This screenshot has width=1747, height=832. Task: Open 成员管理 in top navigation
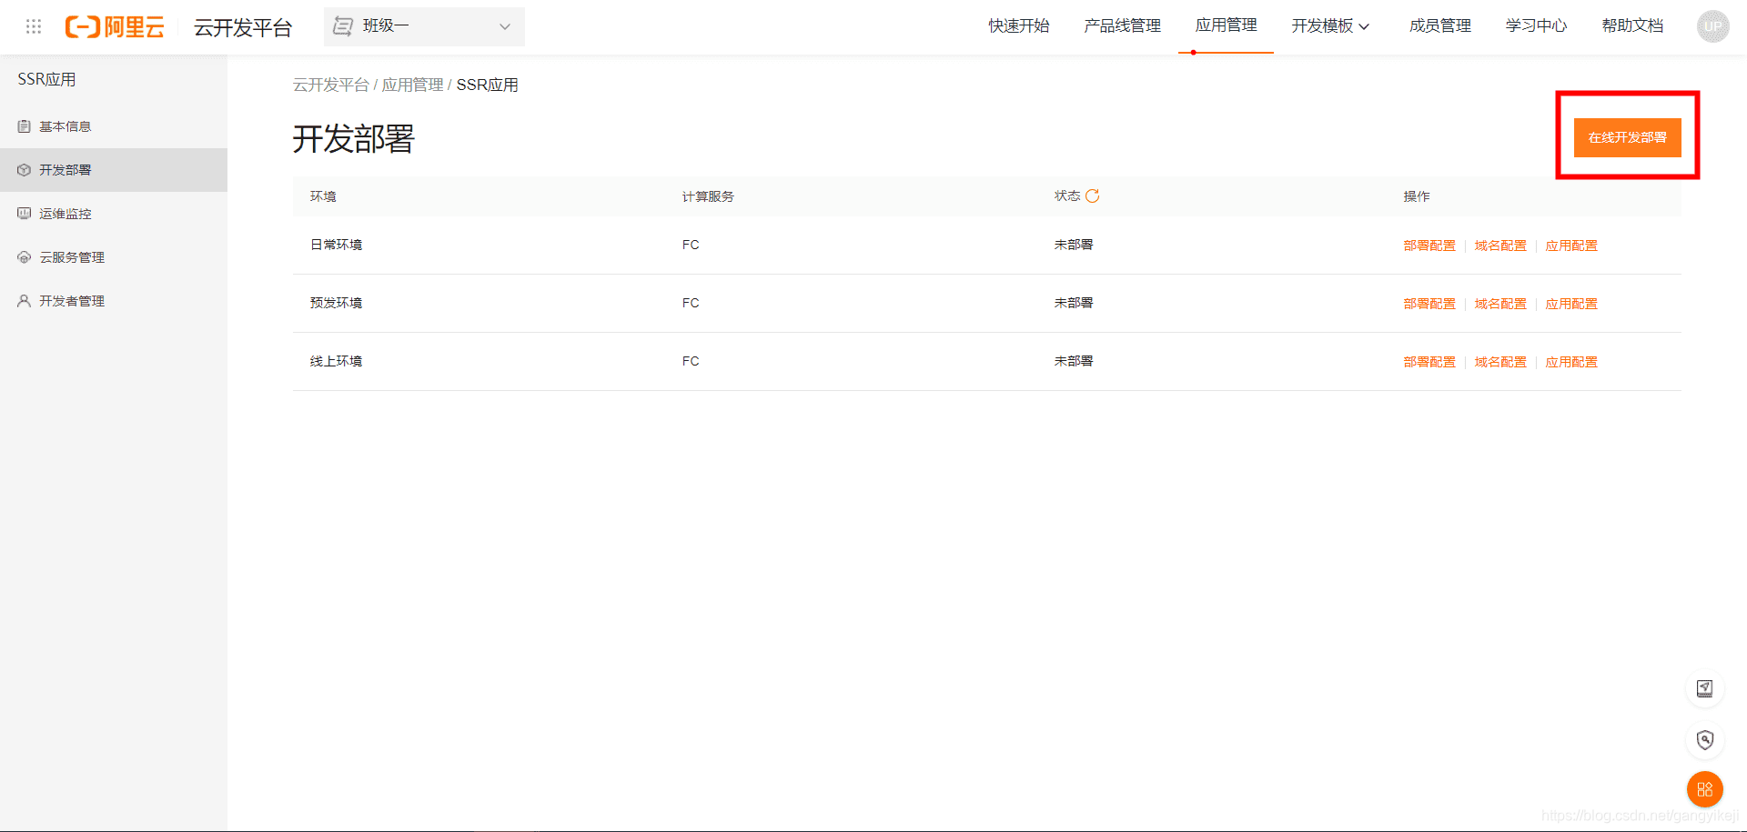pyautogui.click(x=1439, y=26)
